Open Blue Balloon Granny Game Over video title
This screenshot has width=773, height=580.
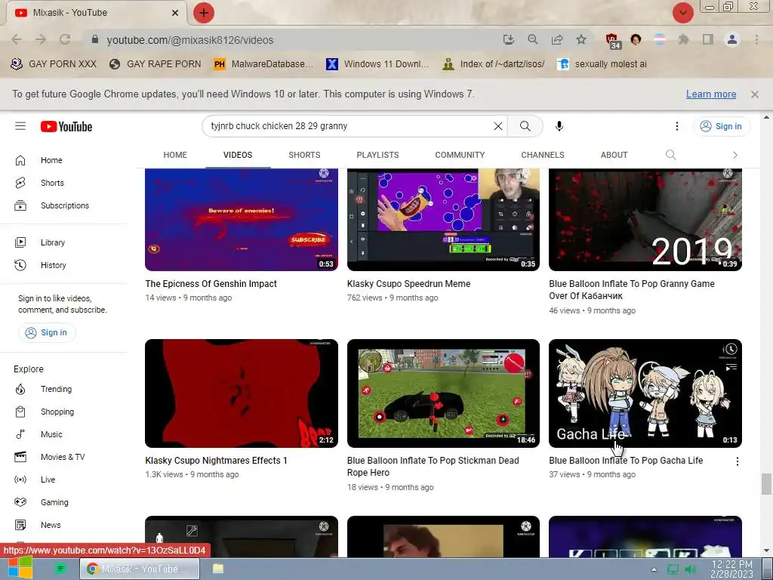[632, 290]
